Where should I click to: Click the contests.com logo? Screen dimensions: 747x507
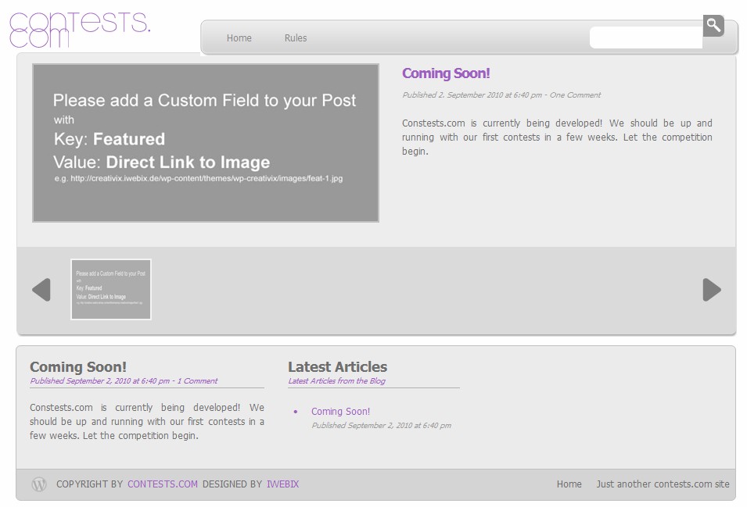coord(80,30)
